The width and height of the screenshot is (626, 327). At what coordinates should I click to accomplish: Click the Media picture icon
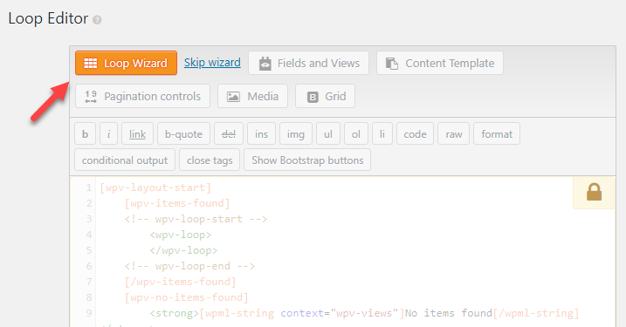[233, 97]
